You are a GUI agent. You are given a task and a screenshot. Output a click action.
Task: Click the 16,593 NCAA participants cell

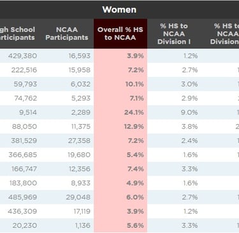80,56
